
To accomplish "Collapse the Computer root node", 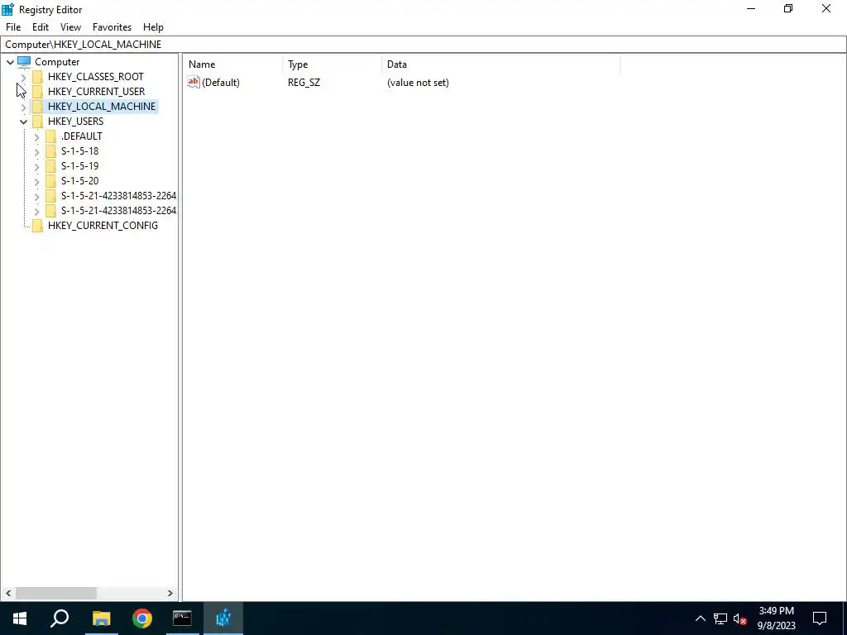I will (x=10, y=62).
